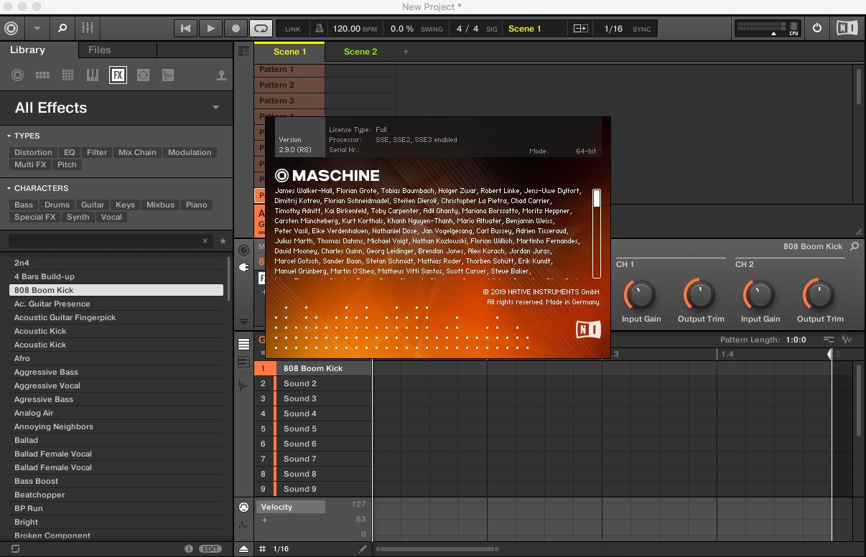Toggle the audio engine power button
Image resolution: width=866 pixels, height=557 pixels.
[817, 29]
